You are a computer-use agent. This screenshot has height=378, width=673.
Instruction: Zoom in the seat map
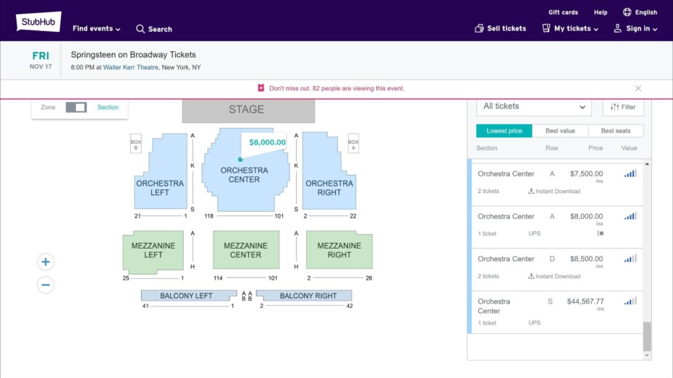46,262
